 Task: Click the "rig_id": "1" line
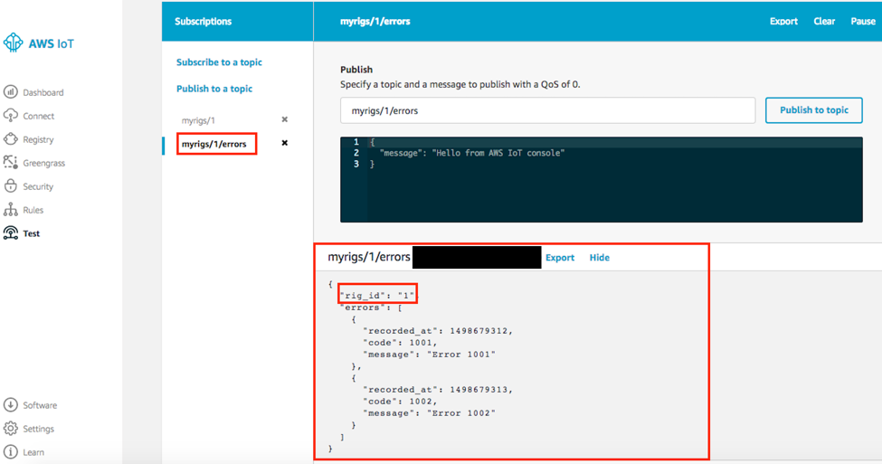[377, 295]
